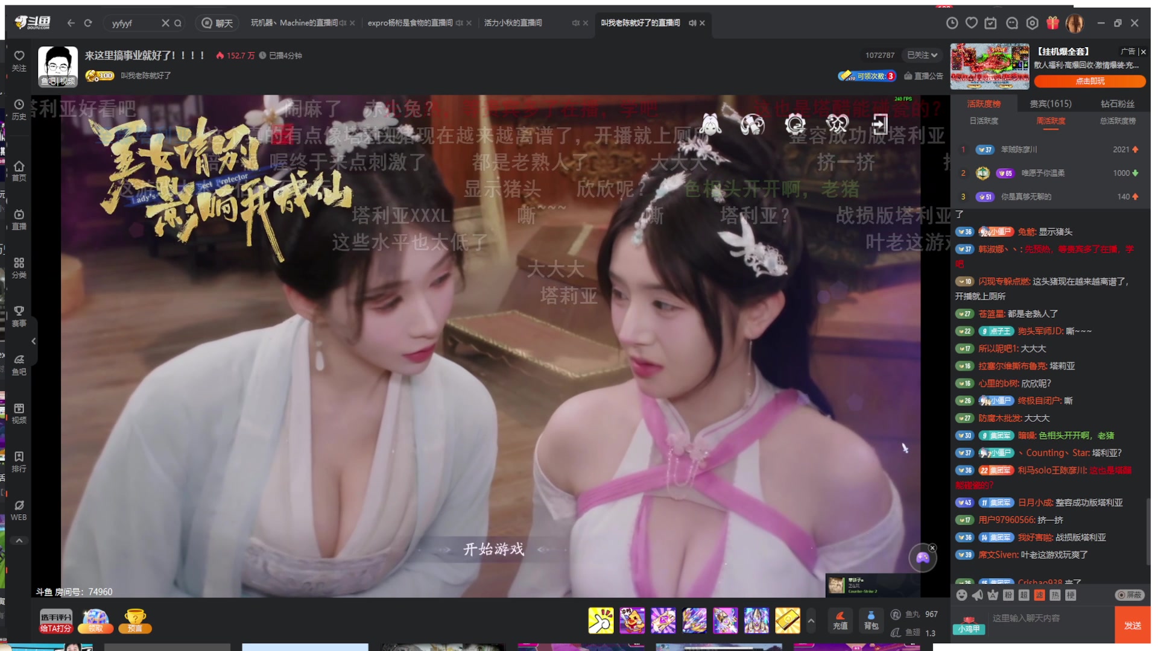
Task: Open watch history clock icon in top bar
Action: point(952,23)
